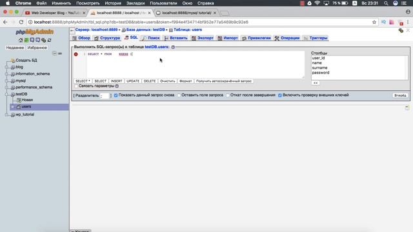
Task: Collapse the top panel arrow left of Сервер
Action: pyautogui.click(x=72, y=30)
